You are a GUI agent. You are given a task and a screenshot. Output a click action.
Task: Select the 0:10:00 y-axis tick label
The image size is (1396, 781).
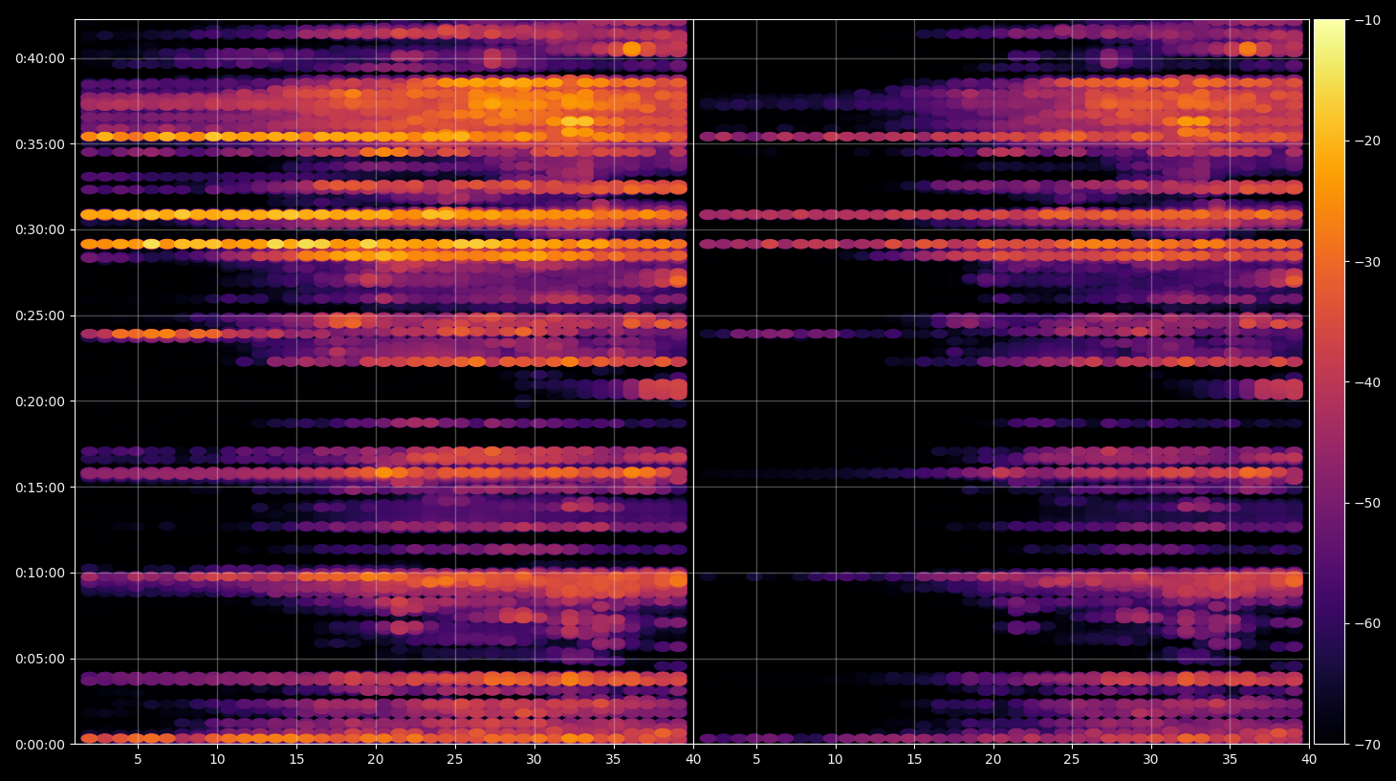coord(40,574)
